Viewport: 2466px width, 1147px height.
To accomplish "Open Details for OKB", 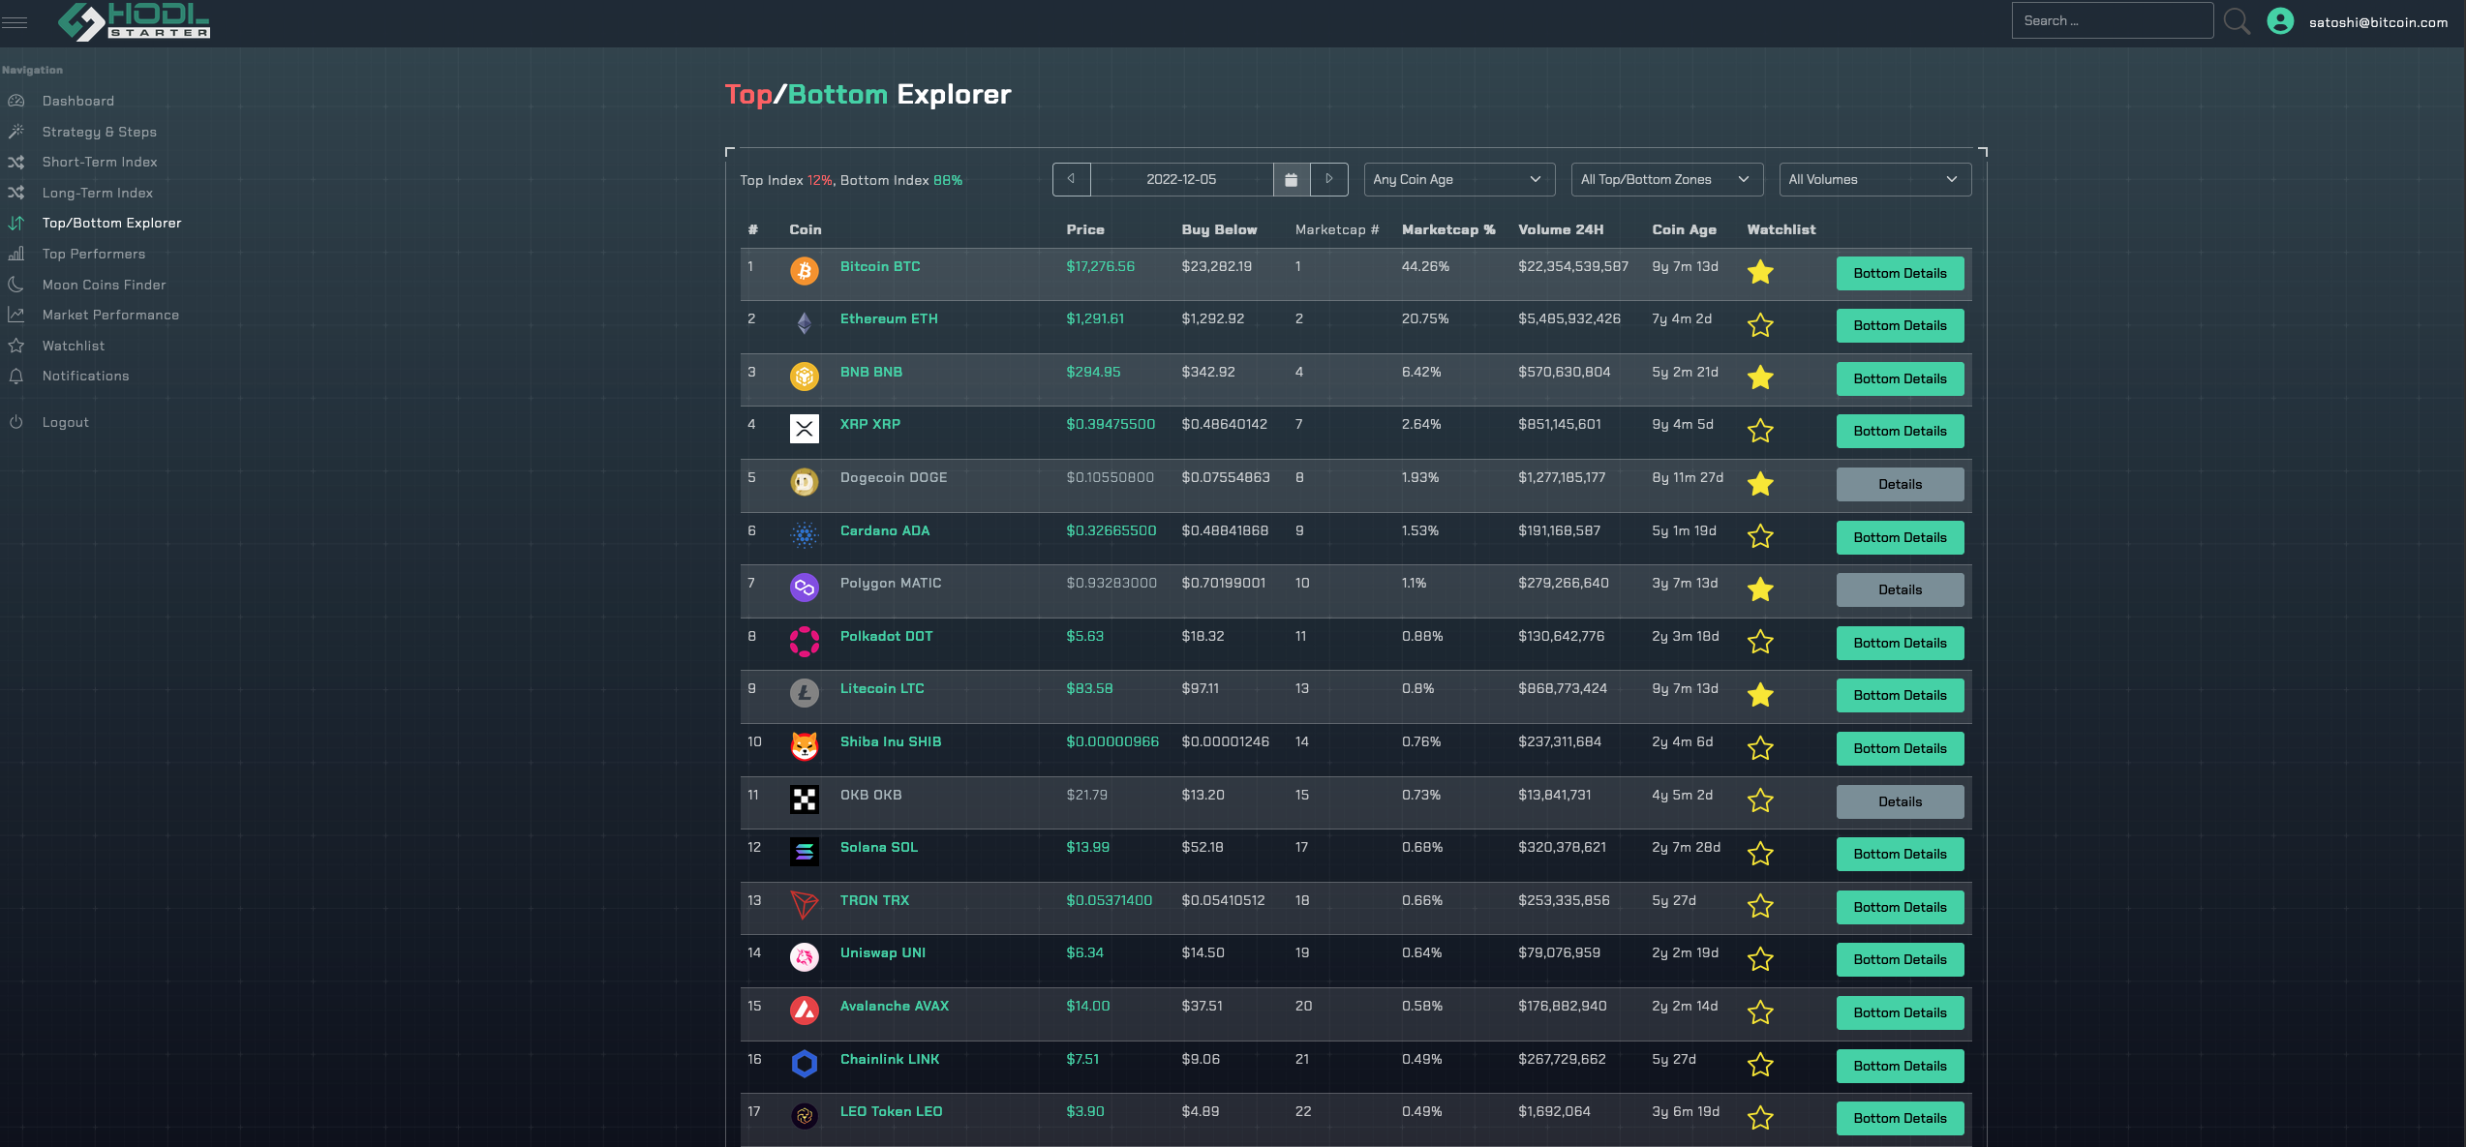I will (1900, 801).
